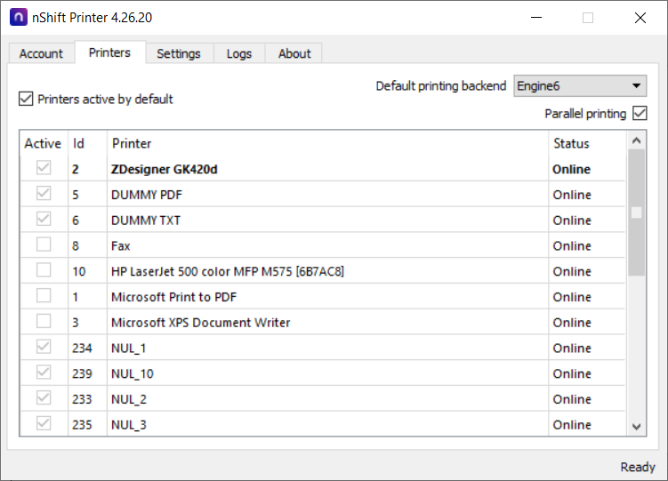Click the scroll down arrow in printer list
The height and width of the screenshot is (481, 668).
[637, 427]
